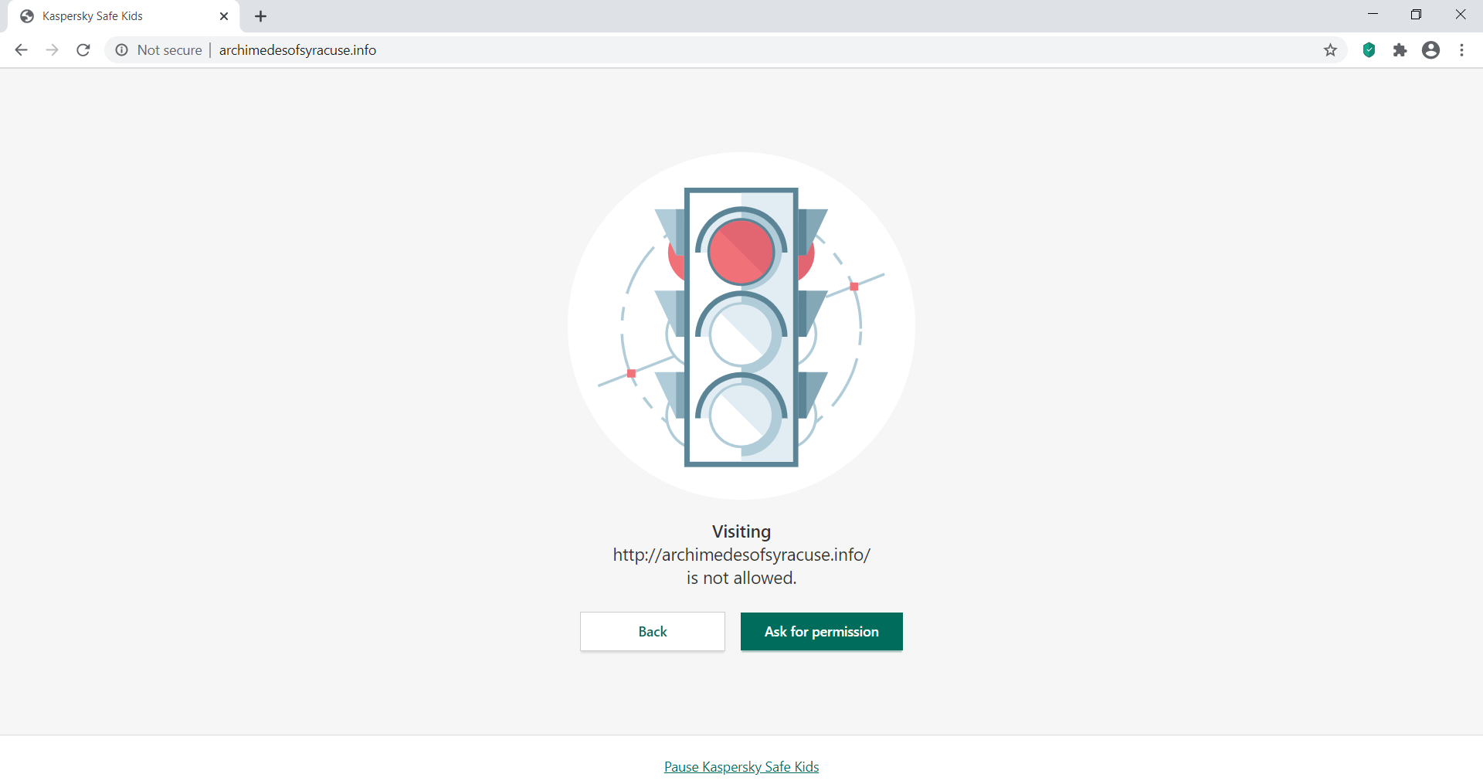
Task: Reload the current page
Action: click(83, 50)
